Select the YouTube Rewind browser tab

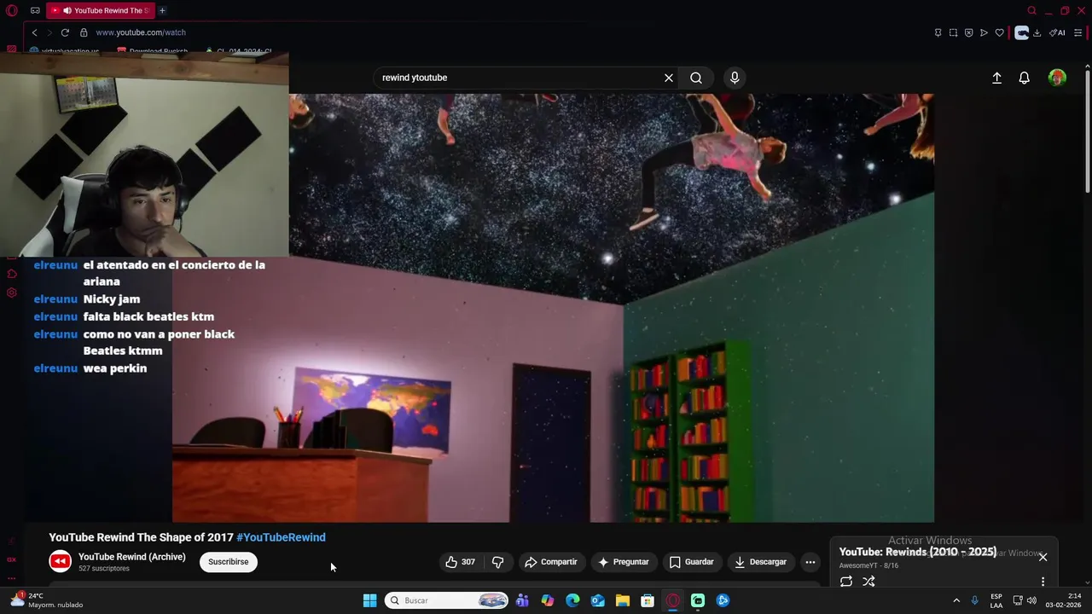point(99,11)
